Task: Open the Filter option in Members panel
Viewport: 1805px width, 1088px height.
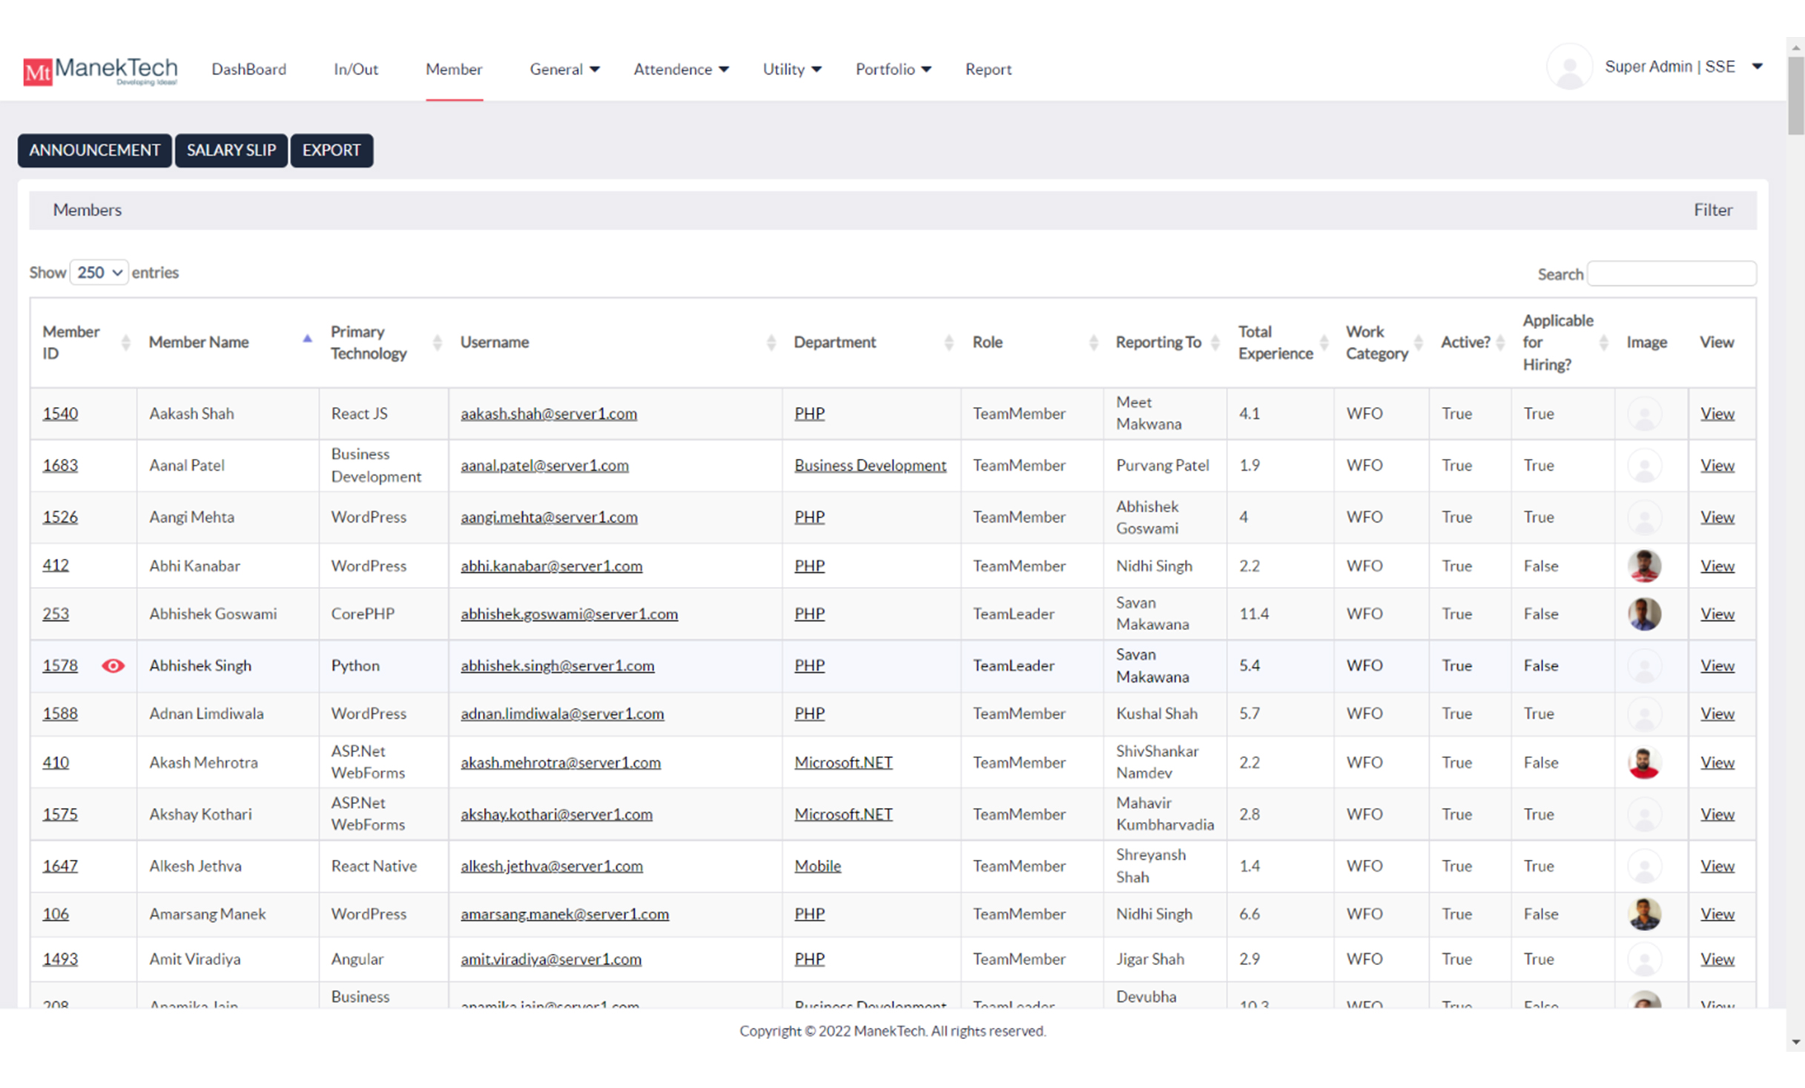Action: pyautogui.click(x=1712, y=210)
